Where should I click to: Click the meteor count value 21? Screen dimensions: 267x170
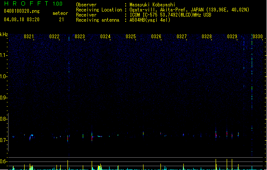click(62, 20)
